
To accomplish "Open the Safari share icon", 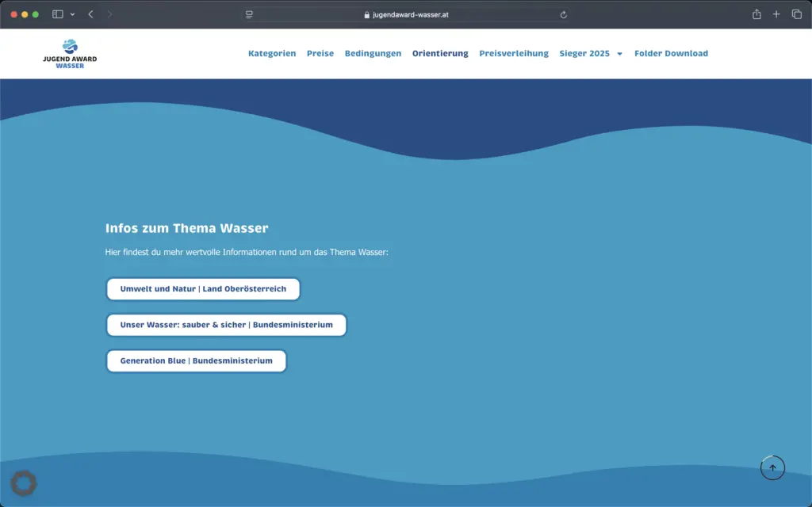I will (x=756, y=13).
